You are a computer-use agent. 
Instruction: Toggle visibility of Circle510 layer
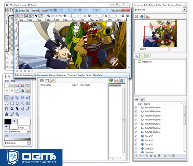click(x=136, y=149)
